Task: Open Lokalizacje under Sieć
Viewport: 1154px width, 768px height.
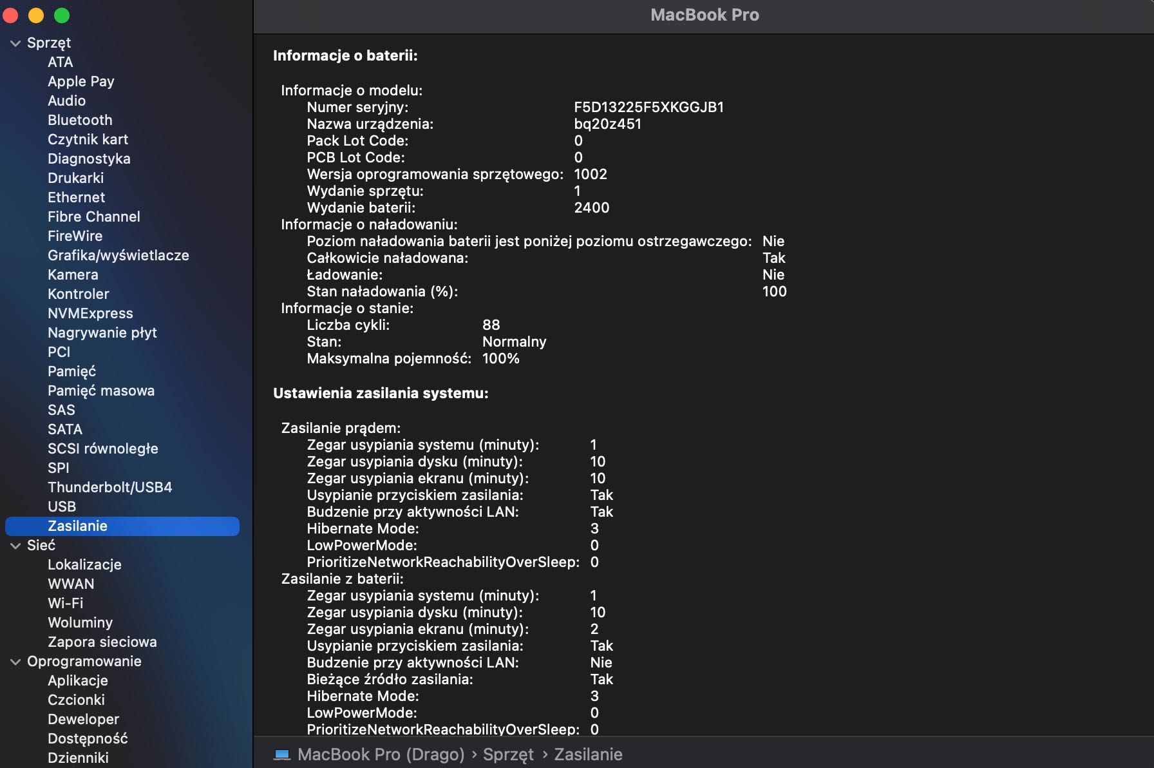Action: [x=84, y=564]
